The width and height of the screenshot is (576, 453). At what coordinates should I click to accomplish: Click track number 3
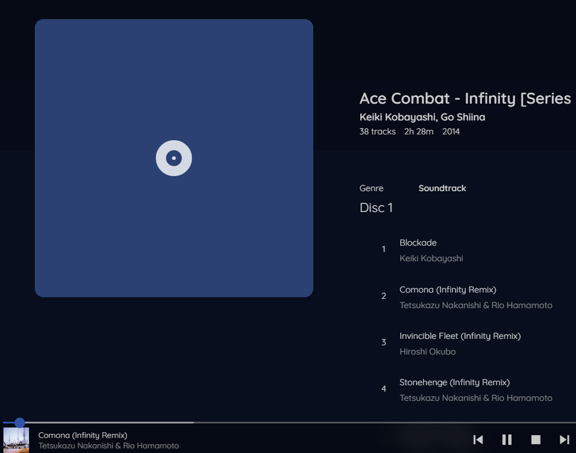(x=383, y=342)
